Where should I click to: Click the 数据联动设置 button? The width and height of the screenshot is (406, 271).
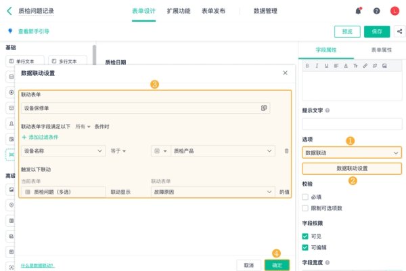click(x=352, y=169)
